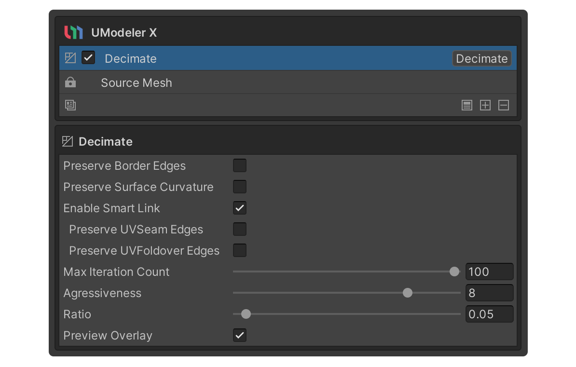Click the Decimate section header title

coord(106,142)
